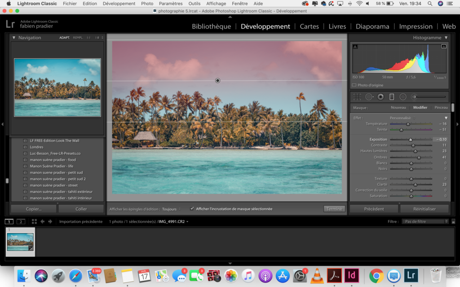Viewport: 460px width, 287px height.
Task: Open Lightroom from the Dock
Action: coord(411,276)
